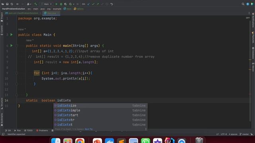This screenshot has width=255, height=143.
Task: Run with coverage icon in toolbar
Action: pyautogui.click(x=65, y=4)
